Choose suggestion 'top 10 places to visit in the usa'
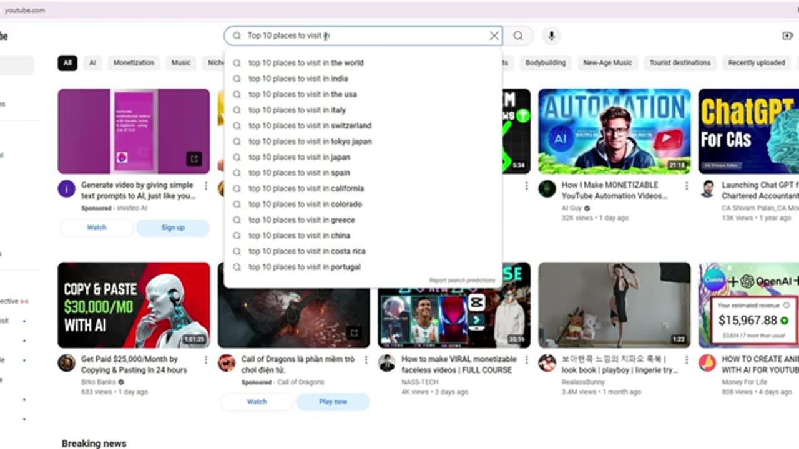This screenshot has height=449, width=799. pyautogui.click(x=363, y=94)
